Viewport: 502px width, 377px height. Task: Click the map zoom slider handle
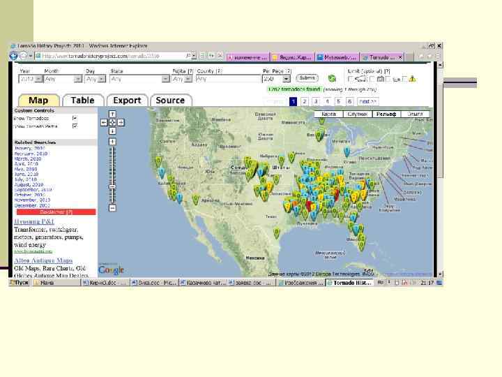click(x=112, y=186)
